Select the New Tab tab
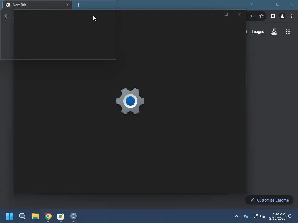This screenshot has height=223, width=298. point(37,5)
